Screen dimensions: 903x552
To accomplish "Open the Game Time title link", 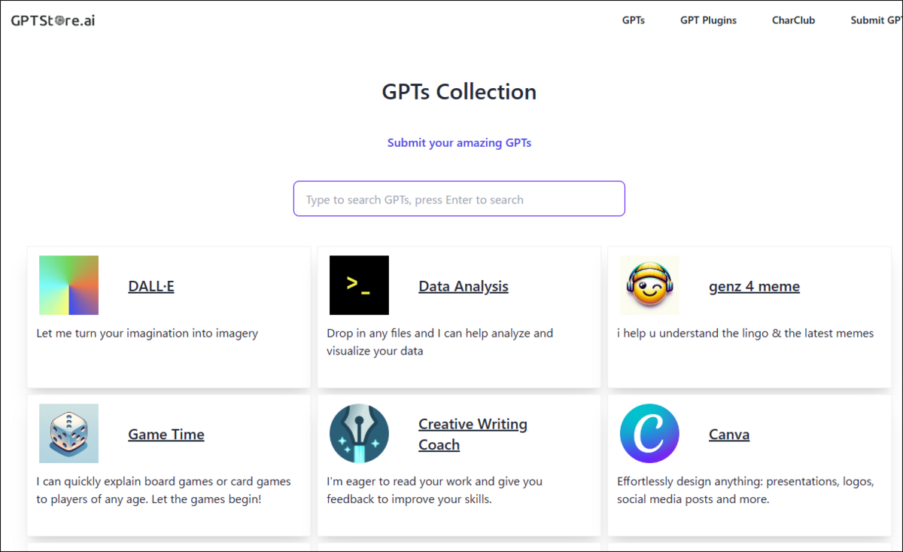I will coord(166,435).
